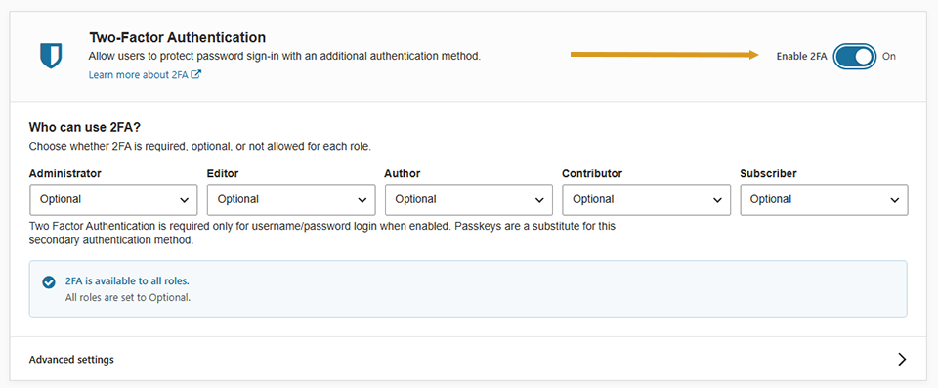Expand the Advanced settings section

pyautogui.click(x=468, y=360)
